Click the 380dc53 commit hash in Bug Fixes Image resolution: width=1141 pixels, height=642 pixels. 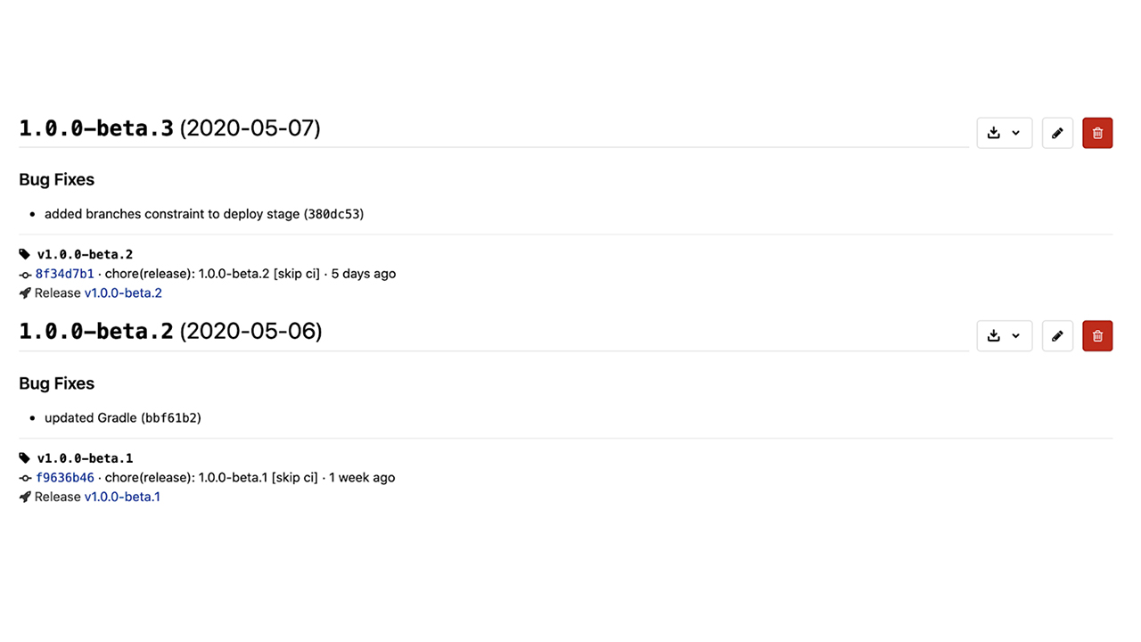point(333,214)
